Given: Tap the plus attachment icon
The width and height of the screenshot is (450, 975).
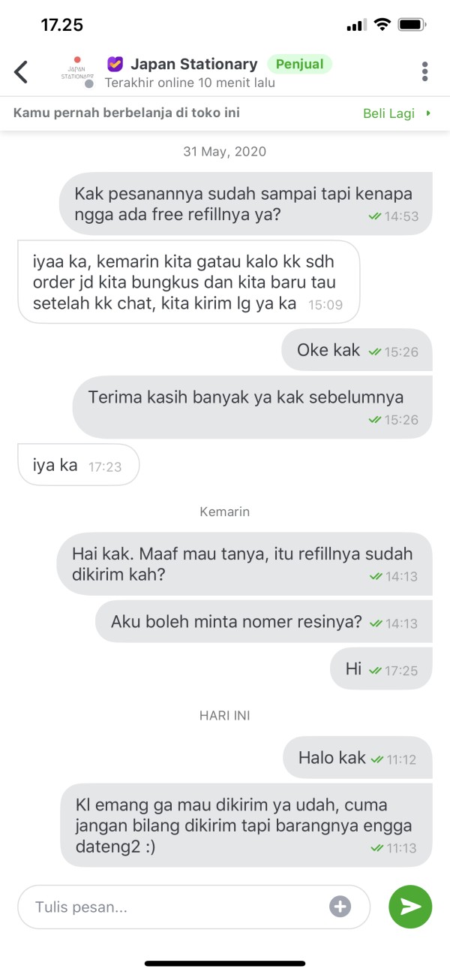Looking at the screenshot, I should [340, 907].
